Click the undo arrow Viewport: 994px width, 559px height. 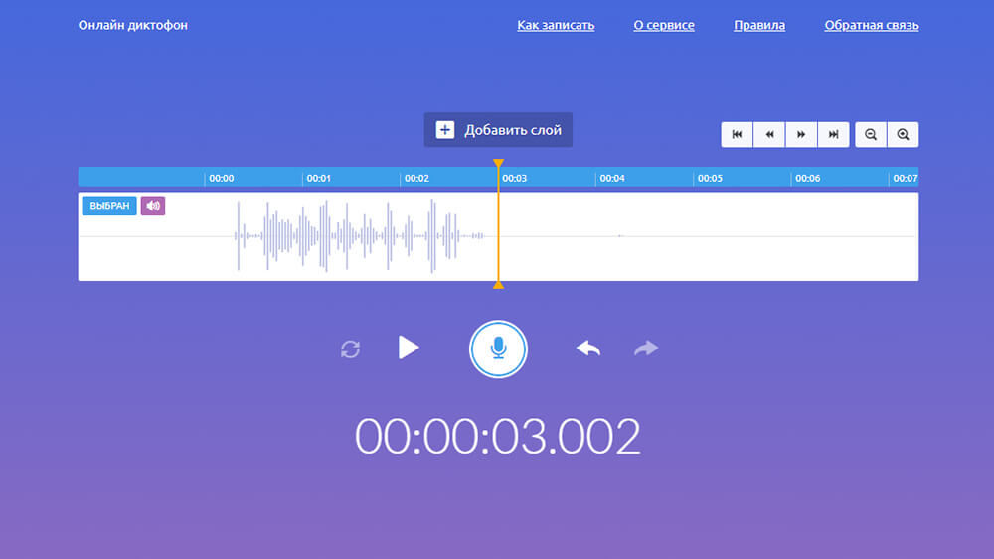pos(588,348)
